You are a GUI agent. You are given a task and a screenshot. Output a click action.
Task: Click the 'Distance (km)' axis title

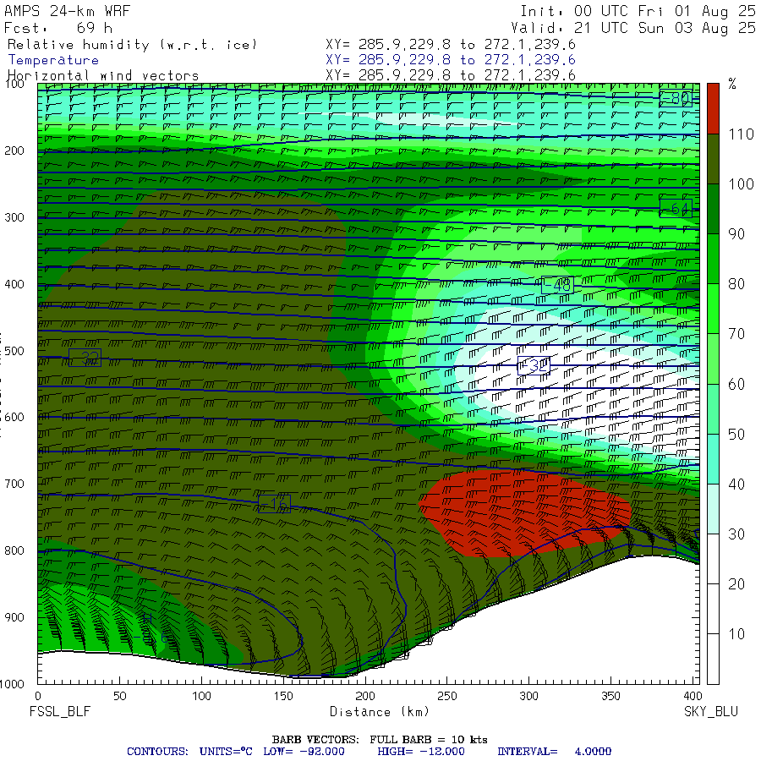tap(380, 712)
